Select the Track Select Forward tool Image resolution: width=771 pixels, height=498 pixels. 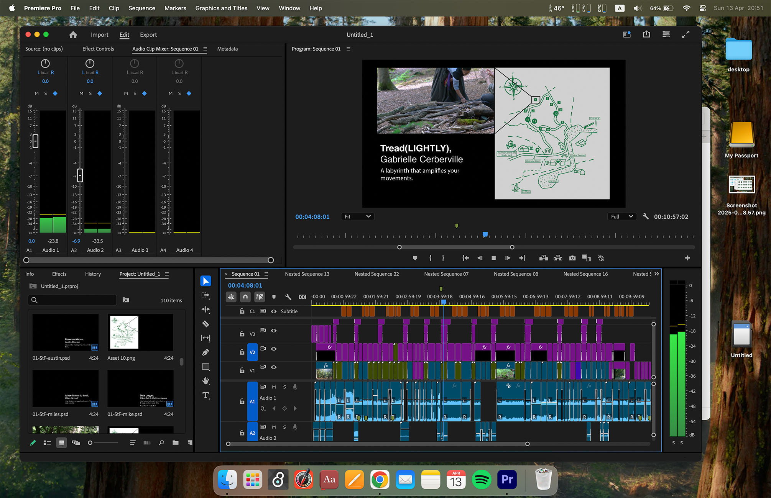(x=205, y=295)
